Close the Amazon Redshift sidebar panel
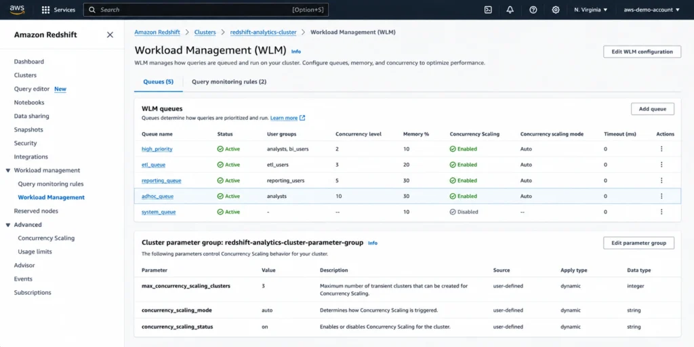The height and width of the screenshot is (347, 694). (x=110, y=35)
